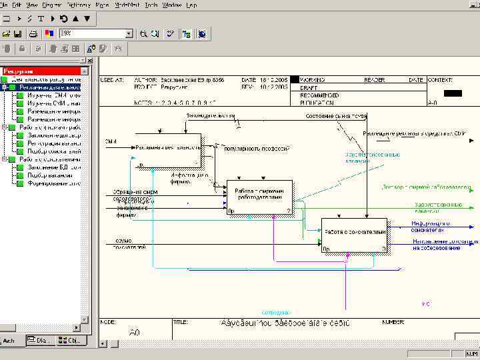Open the zoom percentage dropdown
The height and width of the screenshot is (360, 480).
129,33
